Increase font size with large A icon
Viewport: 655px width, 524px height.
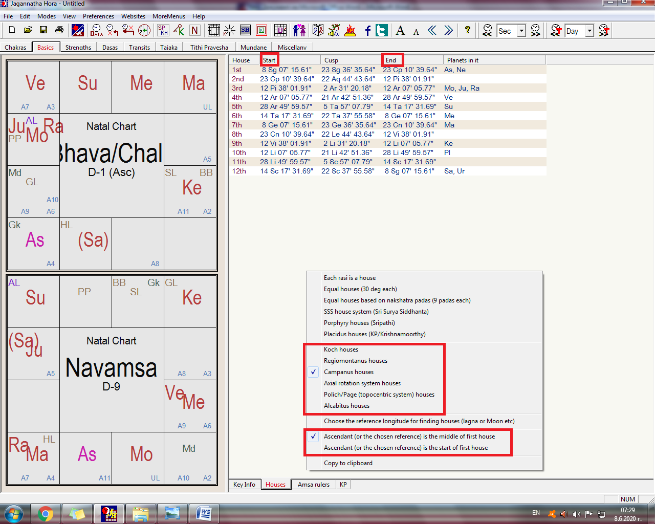pos(400,30)
